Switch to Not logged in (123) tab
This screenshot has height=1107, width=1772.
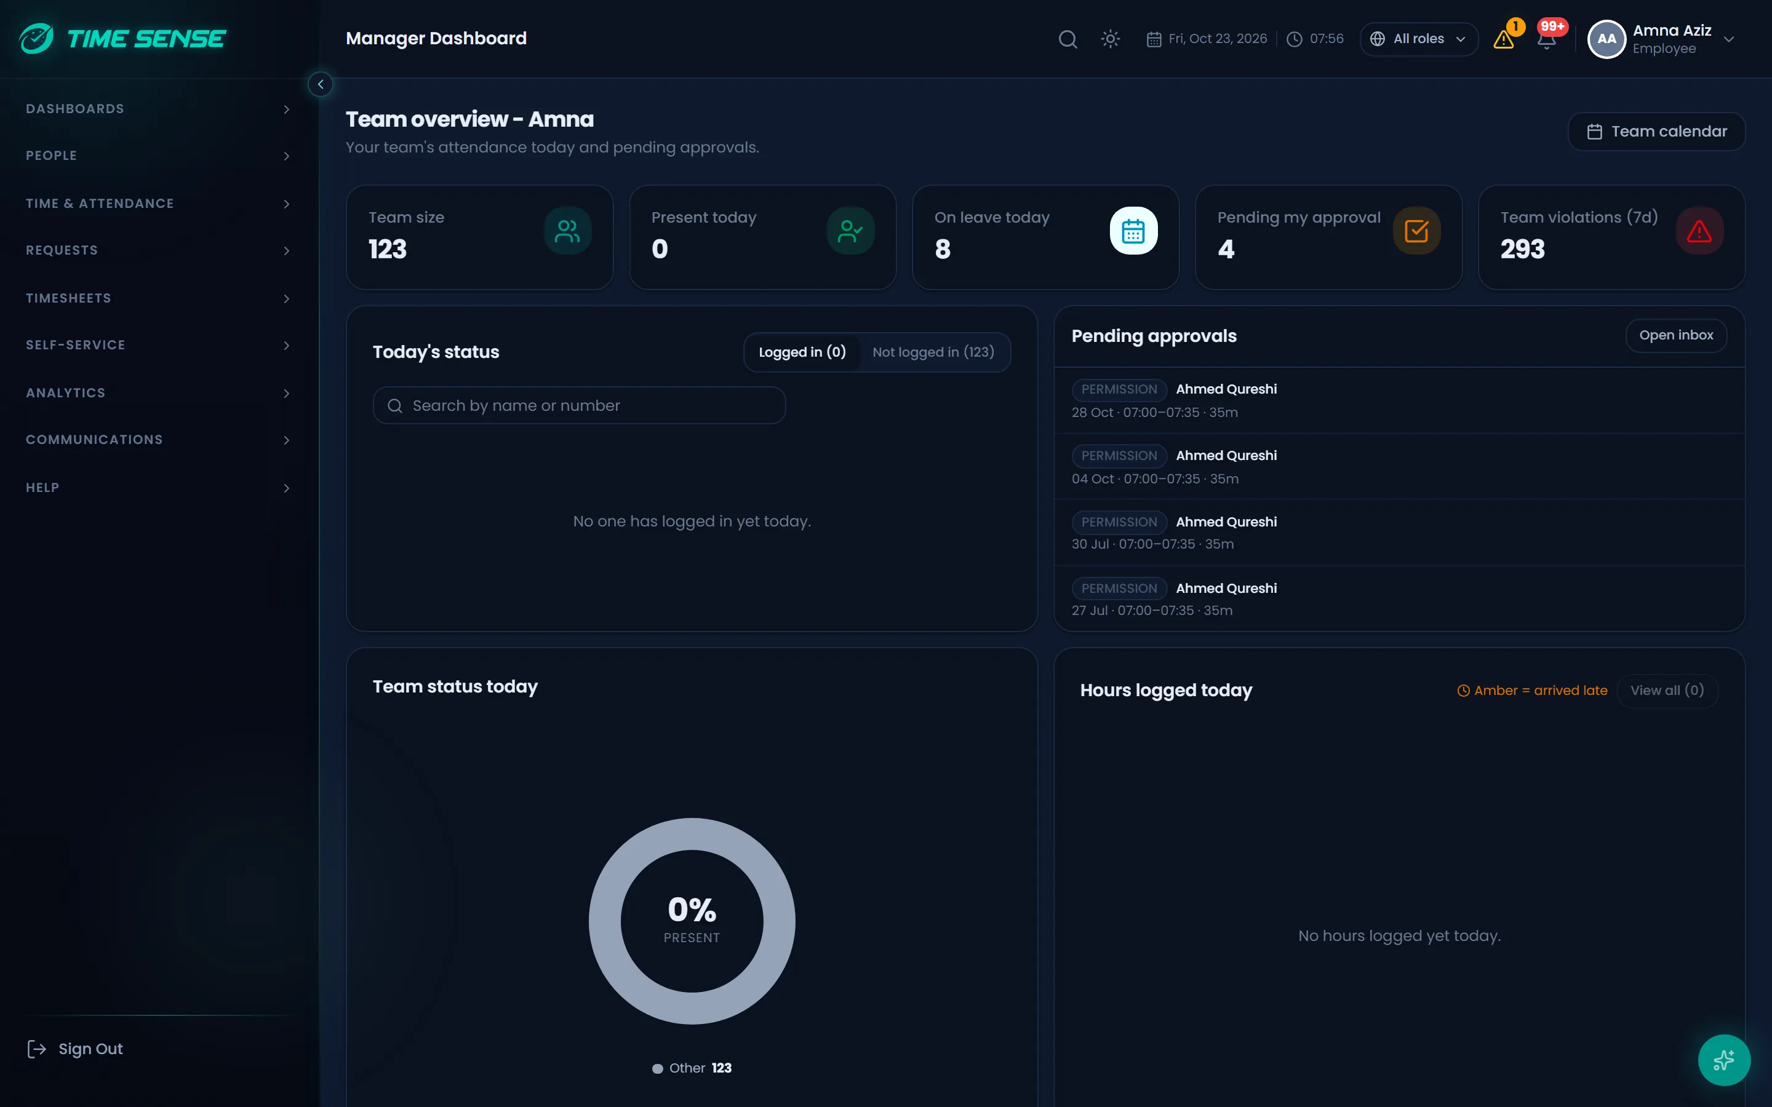pyautogui.click(x=933, y=352)
